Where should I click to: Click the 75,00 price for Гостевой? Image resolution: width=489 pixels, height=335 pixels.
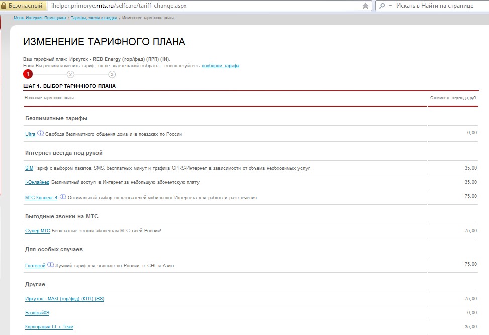(471, 264)
